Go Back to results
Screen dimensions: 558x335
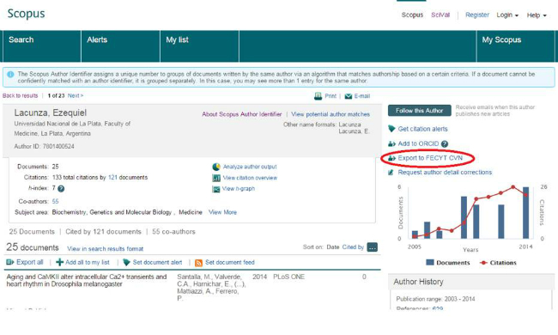tap(20, 95)
